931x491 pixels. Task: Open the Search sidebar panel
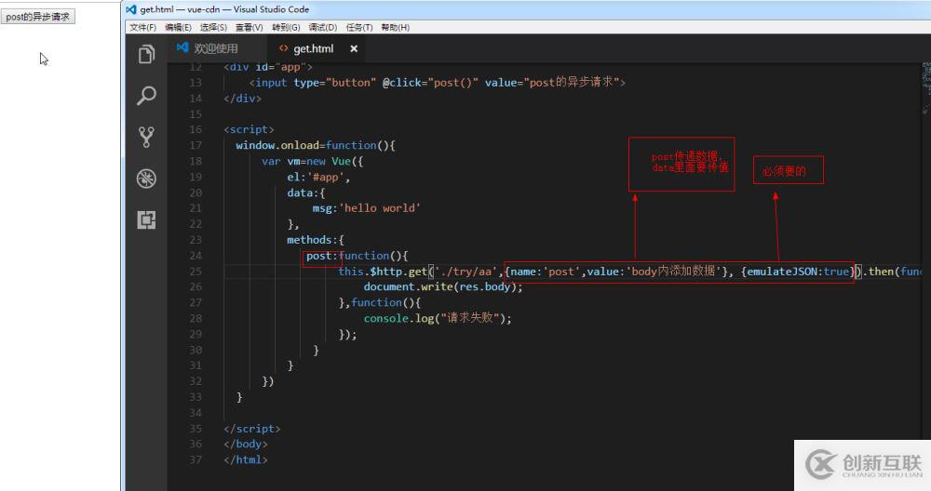pyautogui.click(x=146, y=96)
